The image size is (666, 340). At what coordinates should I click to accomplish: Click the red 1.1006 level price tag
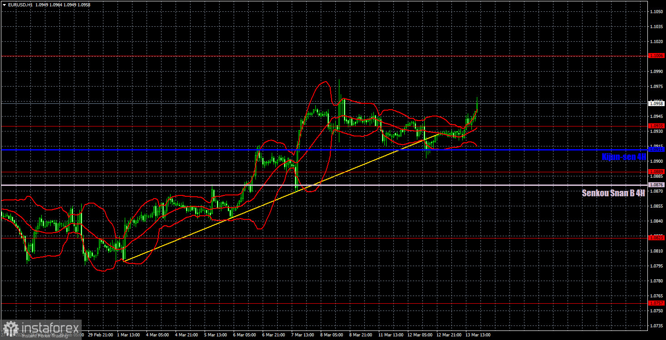tap(656, 56)
